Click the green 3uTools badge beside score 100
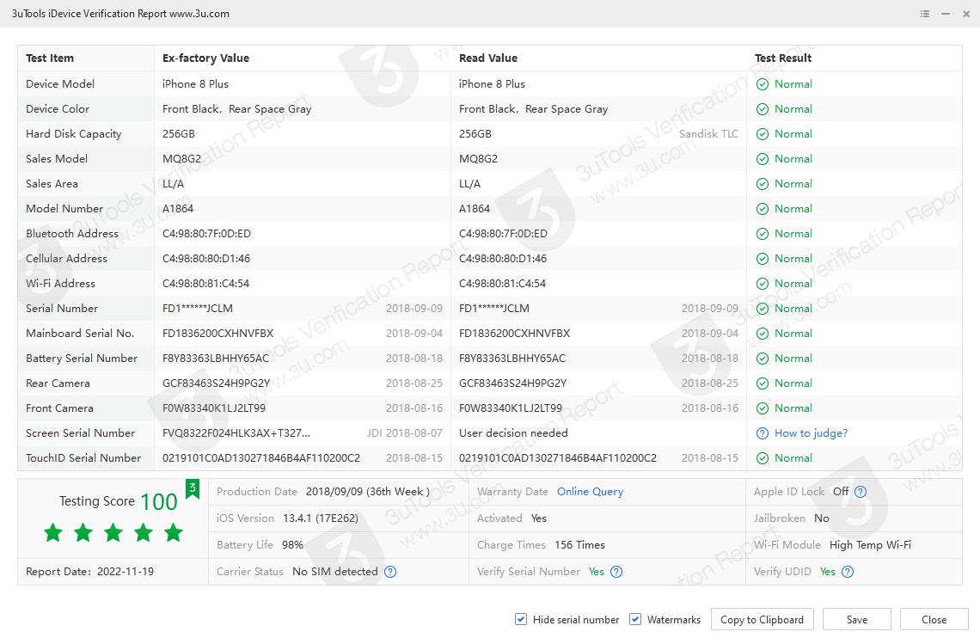980x644 pixels. pos(193,489)
